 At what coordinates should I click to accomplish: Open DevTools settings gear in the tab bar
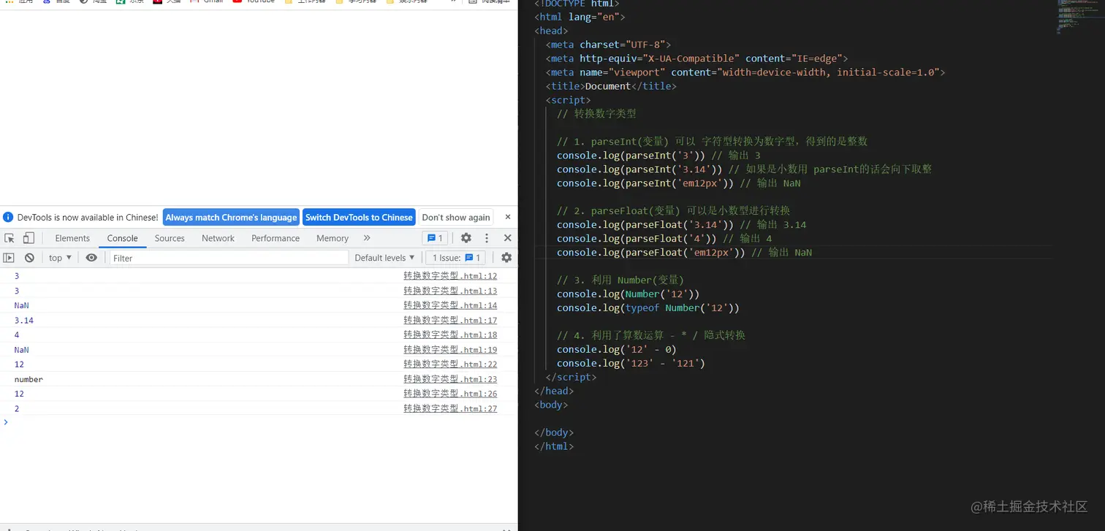(466, 238)
